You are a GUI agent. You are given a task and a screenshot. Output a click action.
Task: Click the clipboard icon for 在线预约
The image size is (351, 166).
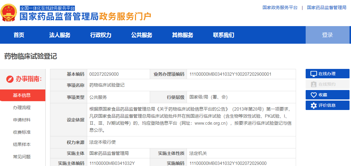[x=314, y=84]
